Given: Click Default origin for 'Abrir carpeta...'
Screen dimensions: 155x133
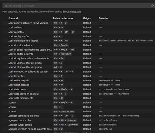Looking at the screenshot, I should (x=87, y=32).
